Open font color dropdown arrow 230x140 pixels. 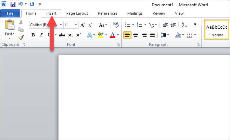click(118, 35)
